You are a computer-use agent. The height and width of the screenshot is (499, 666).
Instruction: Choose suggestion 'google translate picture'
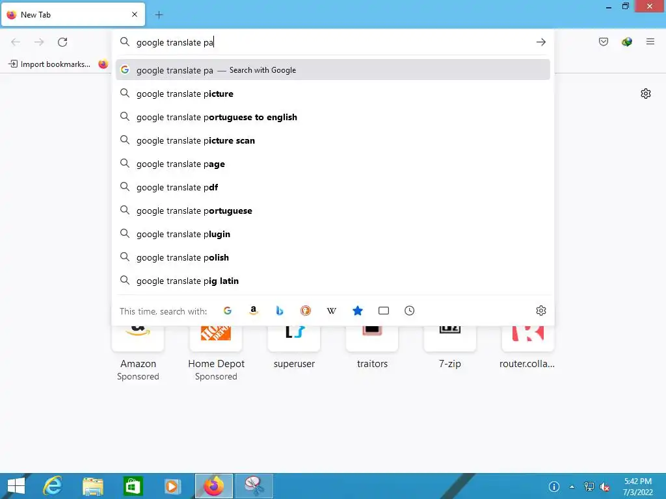click(332, 94)
